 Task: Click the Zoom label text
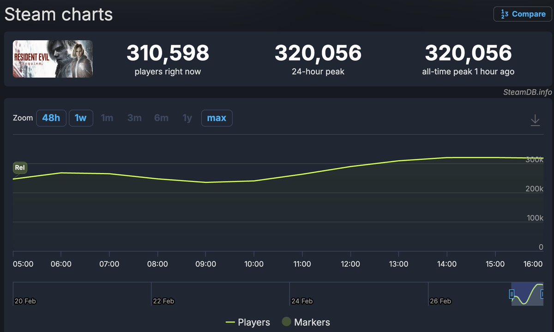pos(23,118)
